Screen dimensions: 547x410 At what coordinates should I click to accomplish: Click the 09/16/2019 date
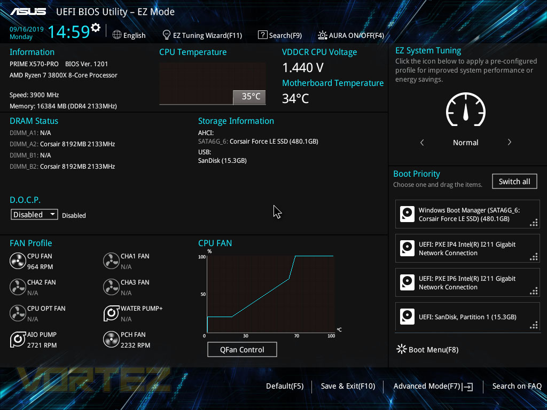tap(27, 29)
